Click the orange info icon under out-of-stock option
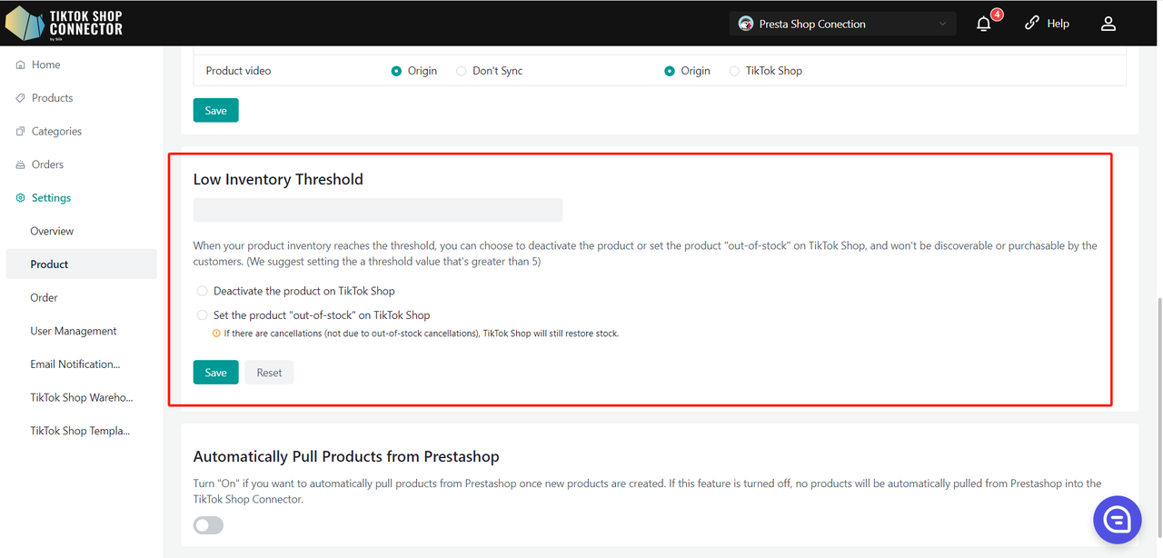This screenshot has width=1163, height=558. pos(216,334)
